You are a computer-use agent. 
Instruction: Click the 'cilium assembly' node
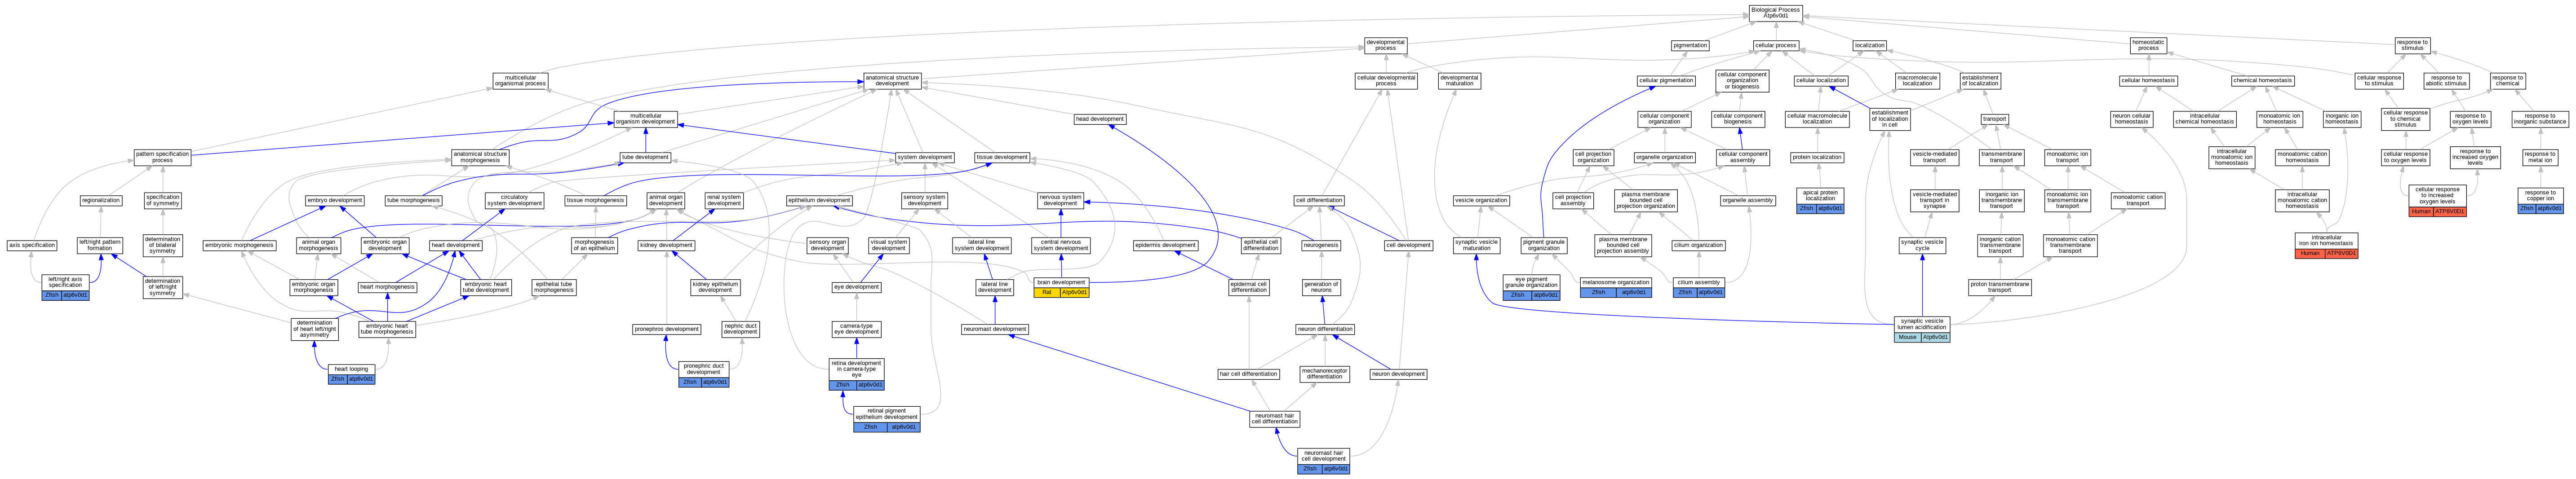coord(1699,282)
